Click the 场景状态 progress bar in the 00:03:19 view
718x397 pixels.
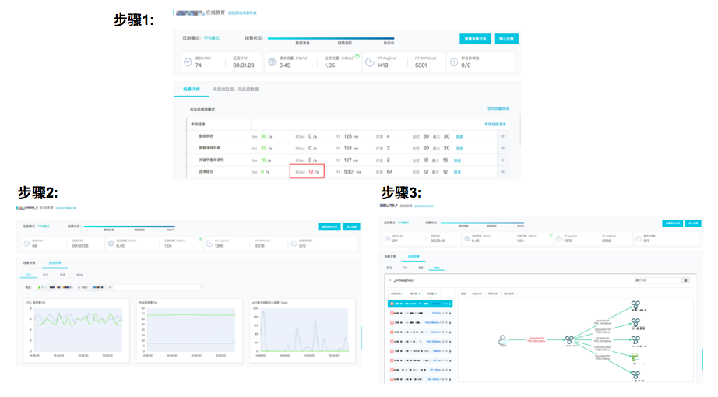click(483, 223)
